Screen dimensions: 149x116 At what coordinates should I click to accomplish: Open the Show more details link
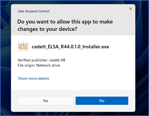(x=34, y=78)
